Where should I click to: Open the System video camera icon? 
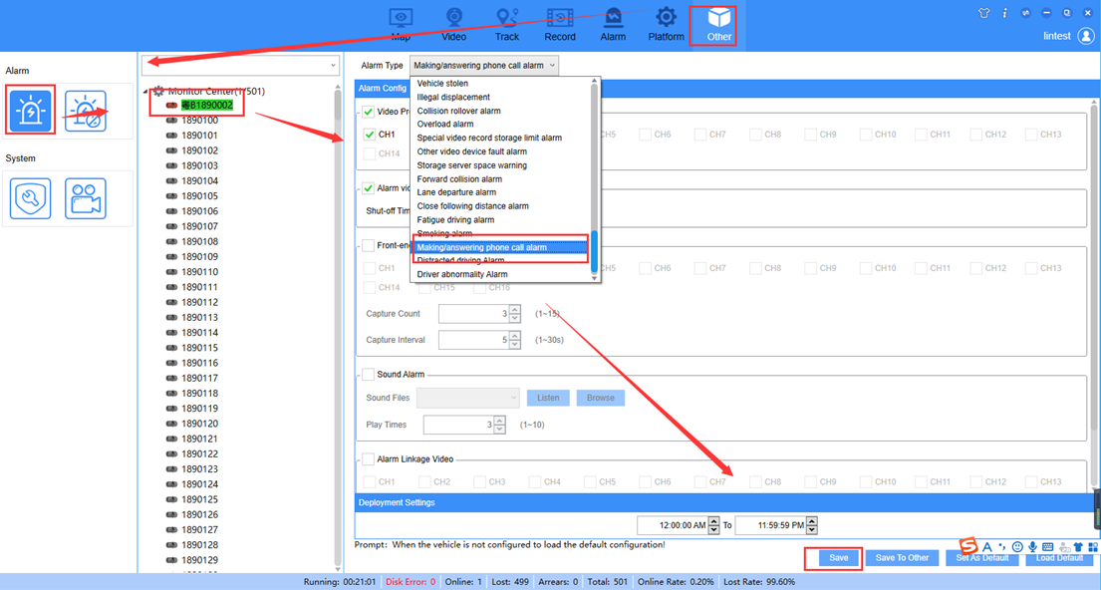(86, 198)
